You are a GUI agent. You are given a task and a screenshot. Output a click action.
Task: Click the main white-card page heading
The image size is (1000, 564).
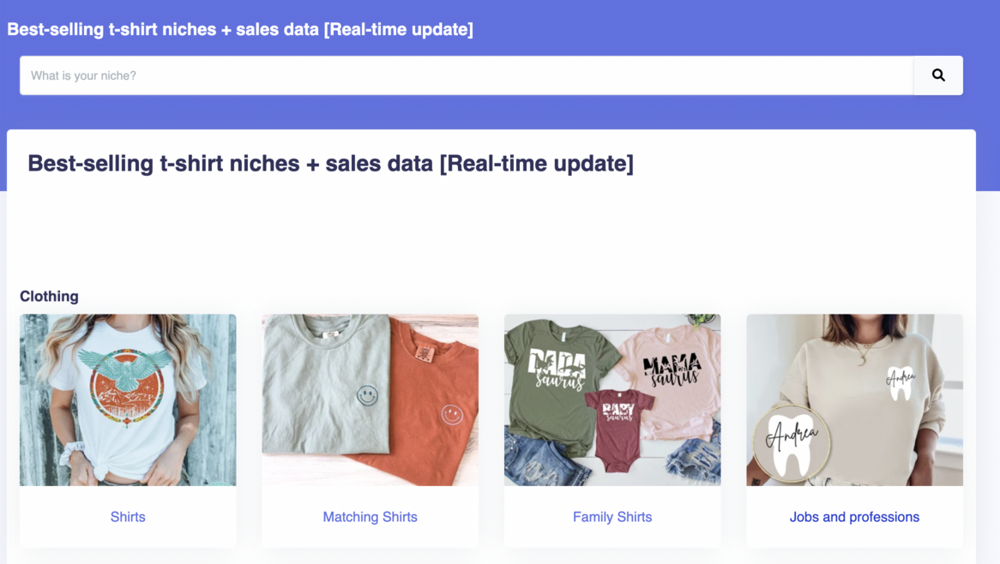click(x=330, y=163)
